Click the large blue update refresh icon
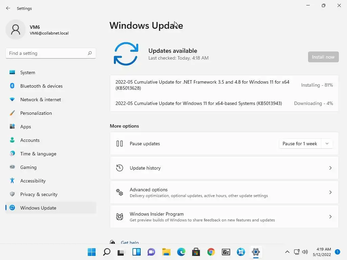The width and height of the screenshot is (347, 260). coord(126,54)
